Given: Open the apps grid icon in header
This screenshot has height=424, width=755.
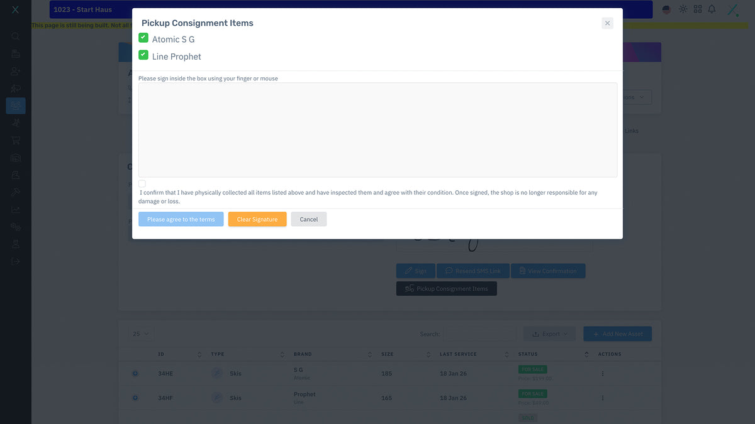Looking at the screenshot, I should tap(698, 9).
